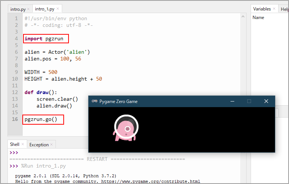
Task: Click the pink alien sprite in game window
Action: 126,128
